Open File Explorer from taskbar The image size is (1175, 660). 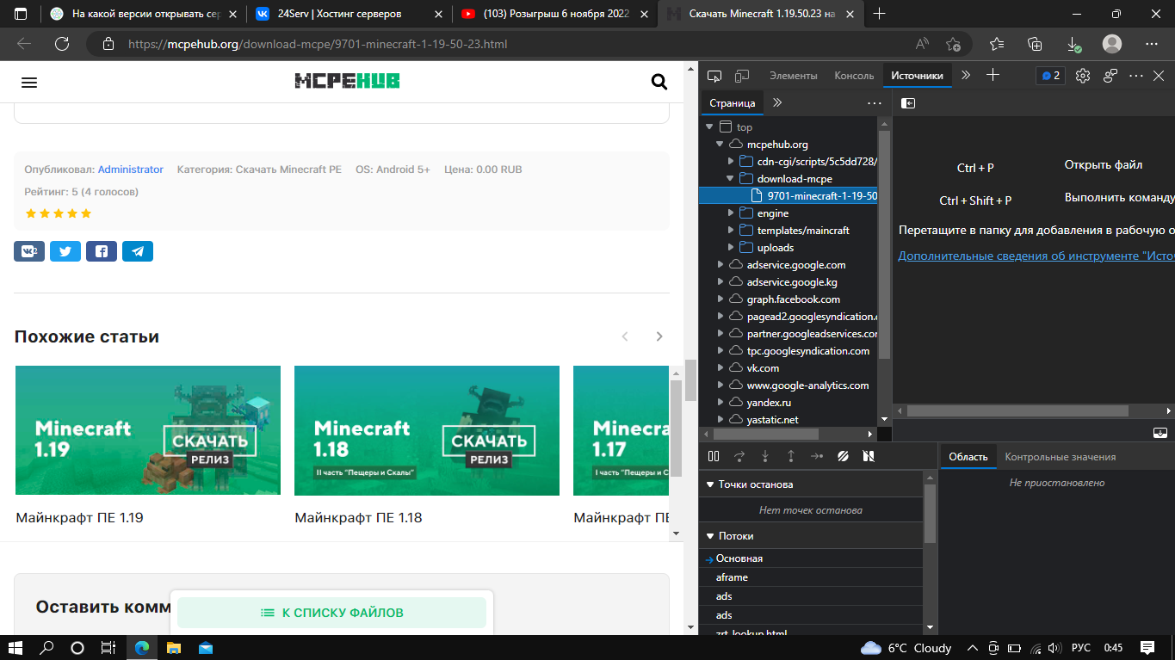(x=173, y=647)
